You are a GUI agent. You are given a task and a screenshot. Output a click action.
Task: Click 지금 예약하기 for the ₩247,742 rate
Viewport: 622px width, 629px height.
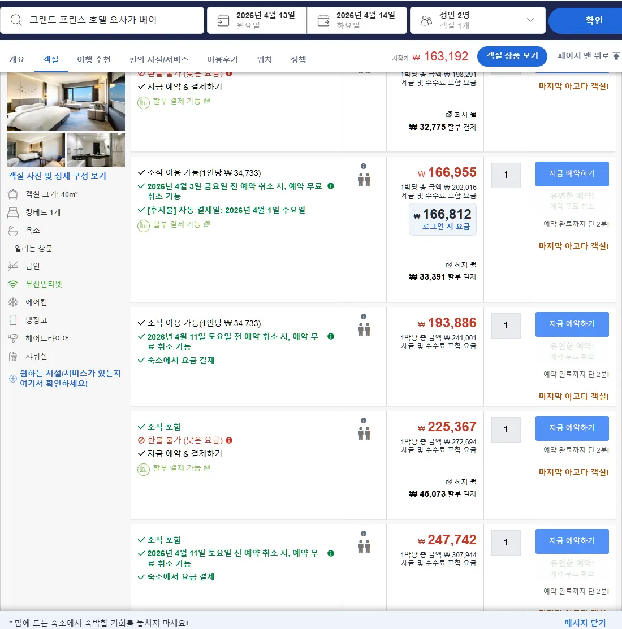(572, 541)
